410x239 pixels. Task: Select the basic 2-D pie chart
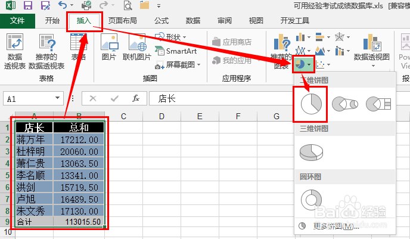pyautogui.click(x=310, y=104)
